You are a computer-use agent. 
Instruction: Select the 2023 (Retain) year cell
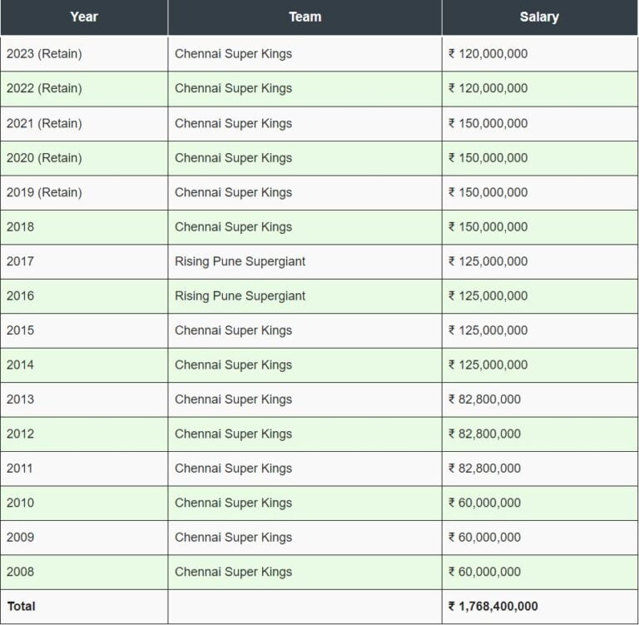[x=84, y=54]
